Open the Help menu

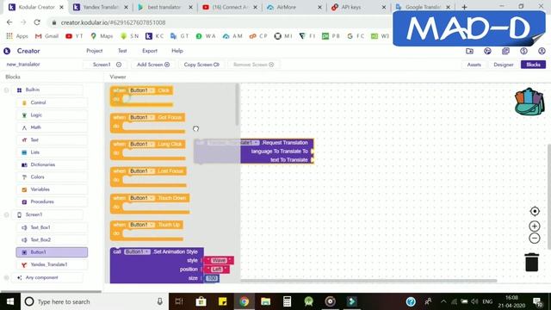tap(177, 51)
